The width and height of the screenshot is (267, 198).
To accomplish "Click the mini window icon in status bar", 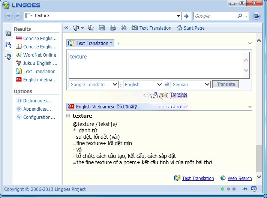I will click(x=254, y=189).
